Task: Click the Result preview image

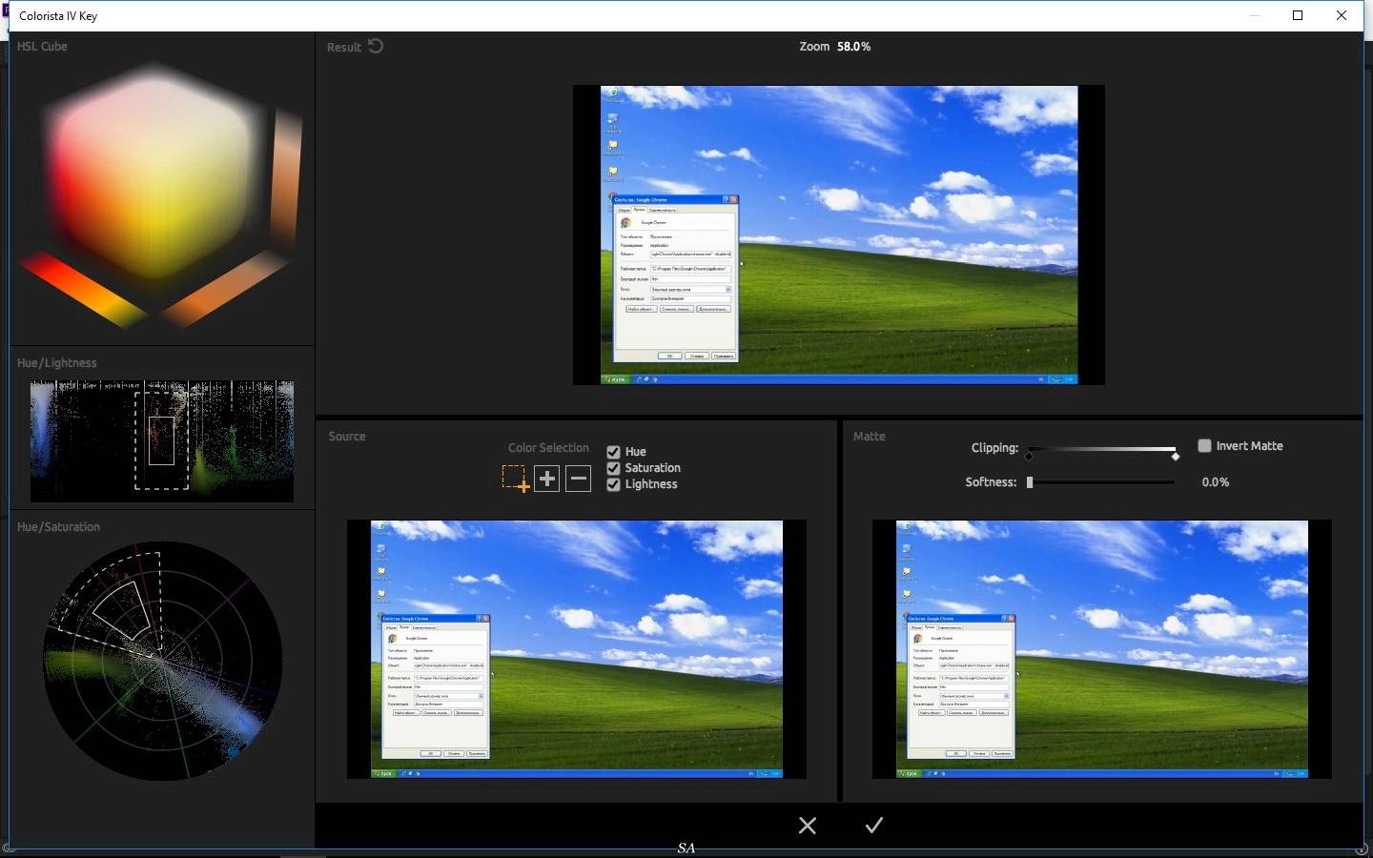Action: click(839, 235)
